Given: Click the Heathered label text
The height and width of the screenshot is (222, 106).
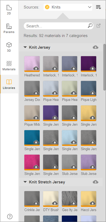Looking at the screenshot, I should coord(32,75).
